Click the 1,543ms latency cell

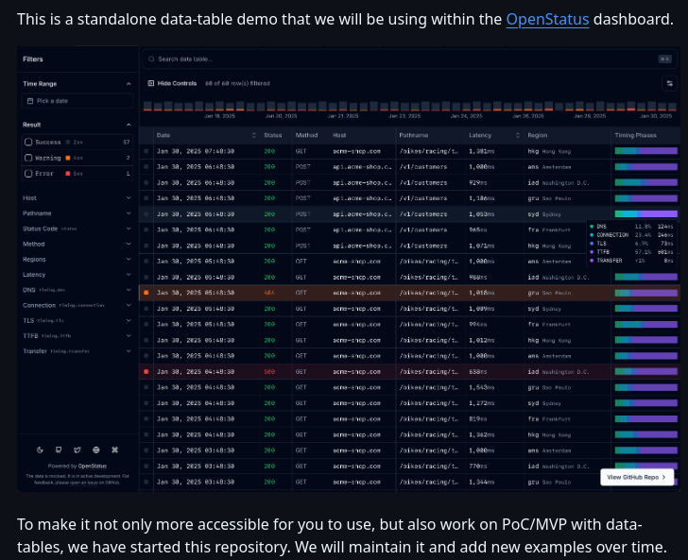click(x=481, y=388)
